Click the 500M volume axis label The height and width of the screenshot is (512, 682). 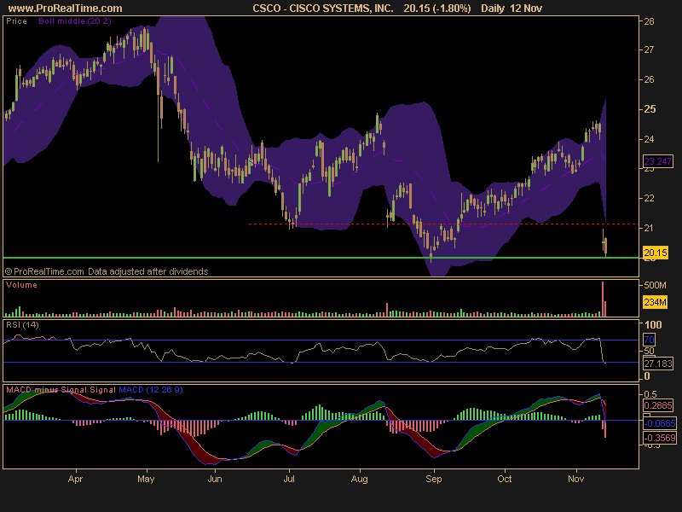coord(655,285)
